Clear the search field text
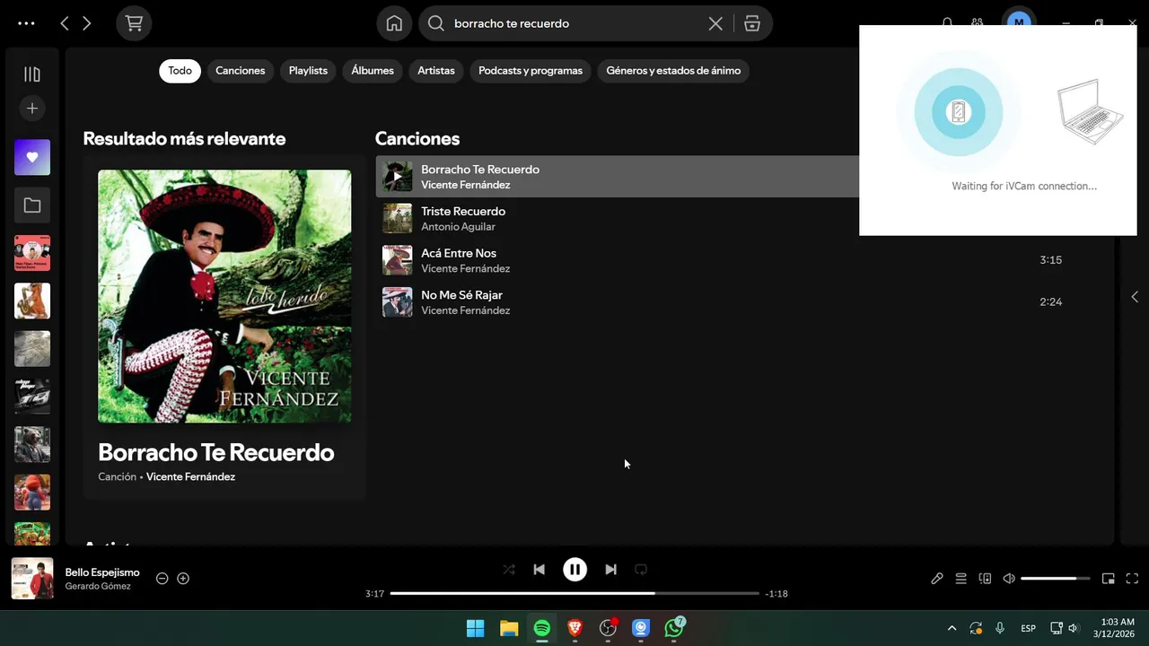Image resolution: width=1149 pixels, height=646 pixels. click(x=715, y=24)
